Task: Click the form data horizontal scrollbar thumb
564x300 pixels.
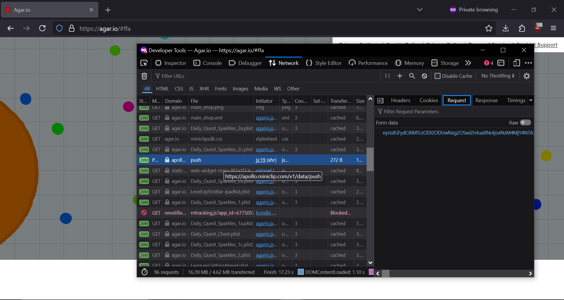Action: (385, 273)
